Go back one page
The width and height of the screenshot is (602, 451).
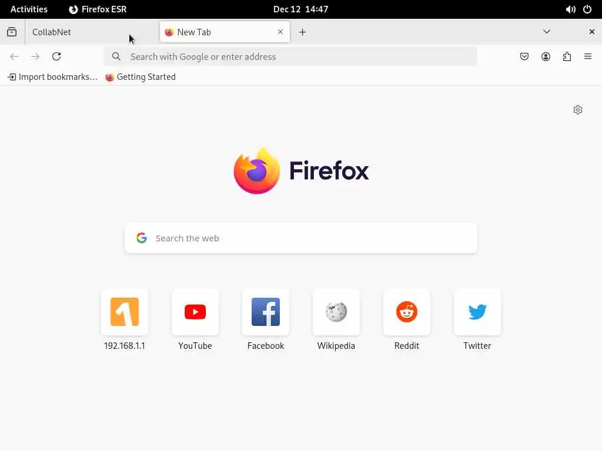(x=14, y=57)
